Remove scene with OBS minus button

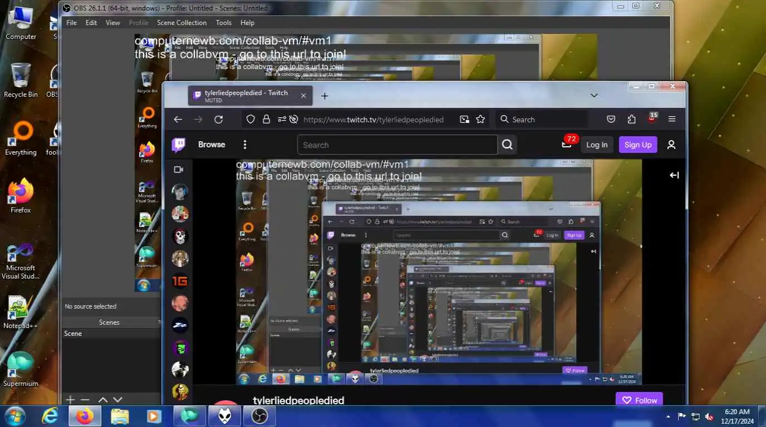[x=85, y=399]
